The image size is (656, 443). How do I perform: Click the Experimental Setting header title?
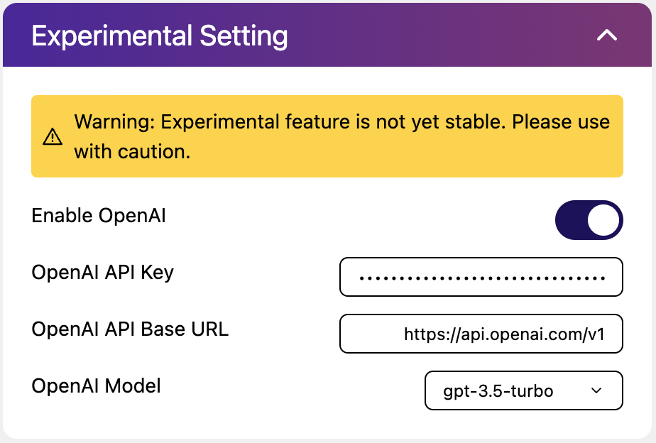pyautogui.click(x=160, y=36)
